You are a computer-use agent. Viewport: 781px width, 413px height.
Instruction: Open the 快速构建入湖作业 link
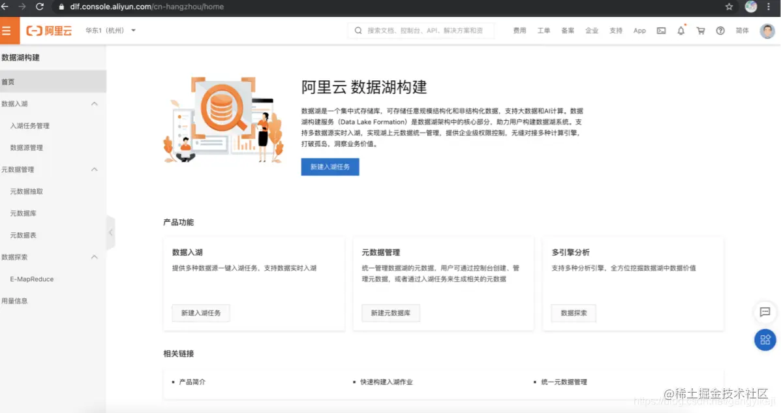[x=386, y=382]
